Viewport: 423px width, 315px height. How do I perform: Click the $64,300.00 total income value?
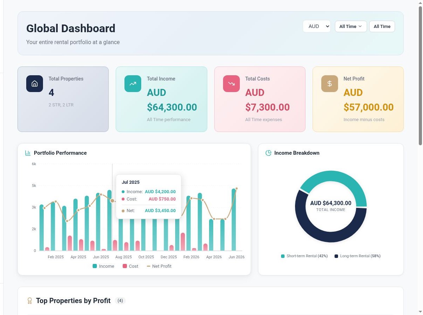(x=172, y=107)
